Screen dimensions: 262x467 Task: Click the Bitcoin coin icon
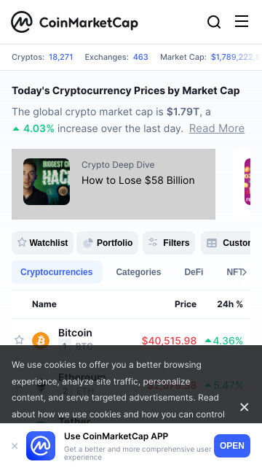click(41, 341)
